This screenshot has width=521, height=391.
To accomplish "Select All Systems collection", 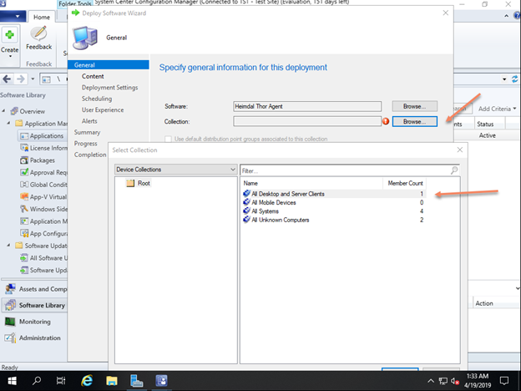I will pos(334,211).
